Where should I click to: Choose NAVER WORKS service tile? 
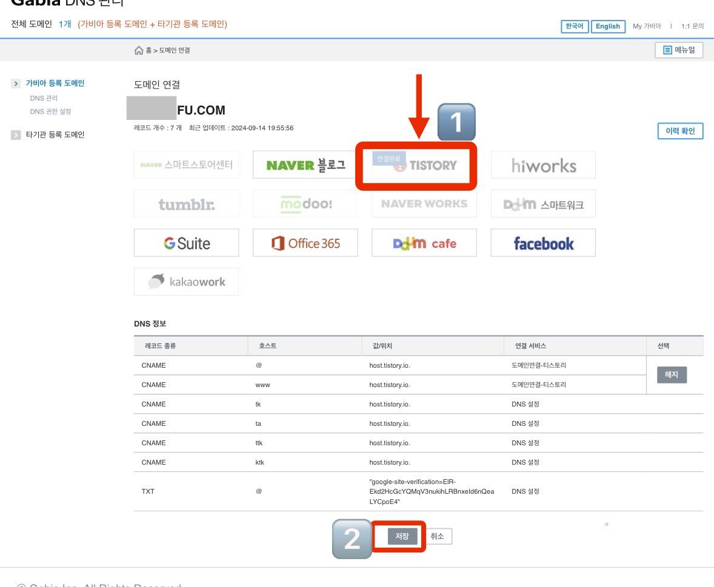click(424, 204)
